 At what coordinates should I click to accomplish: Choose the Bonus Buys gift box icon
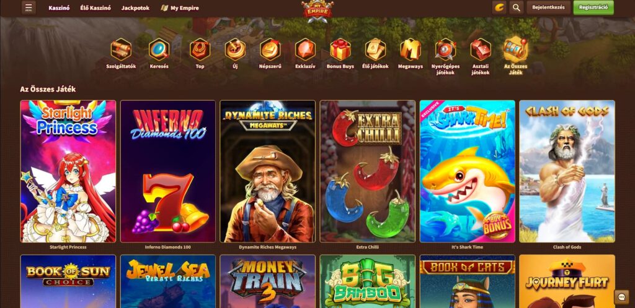pyautogui.click(x=340, y=49)
